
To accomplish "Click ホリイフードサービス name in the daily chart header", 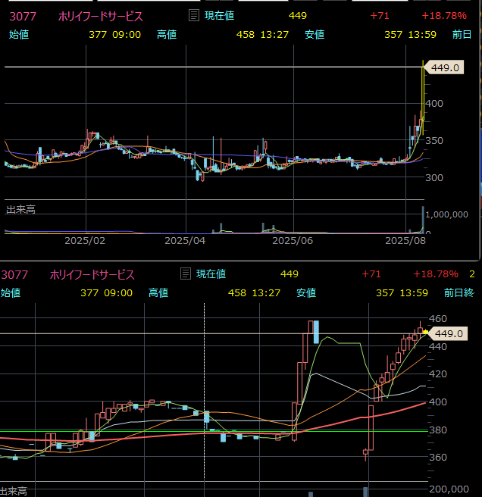I will coord(101,16).
